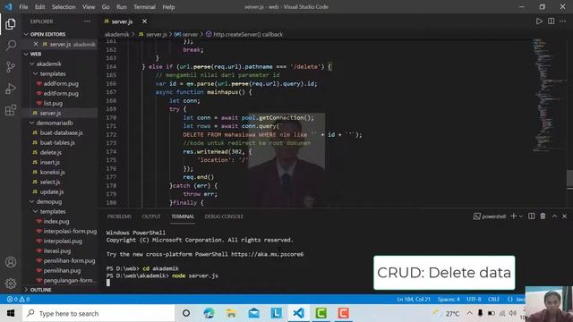Open addForm.pug in explorer
Image resolution: width=573 pixels, height=322 pixels.
pyautogui.click(x=61, y=83)
